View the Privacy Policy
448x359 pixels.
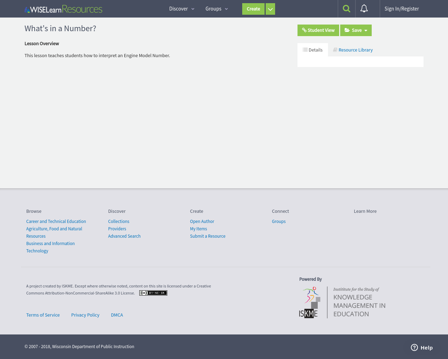pos(85,315)
